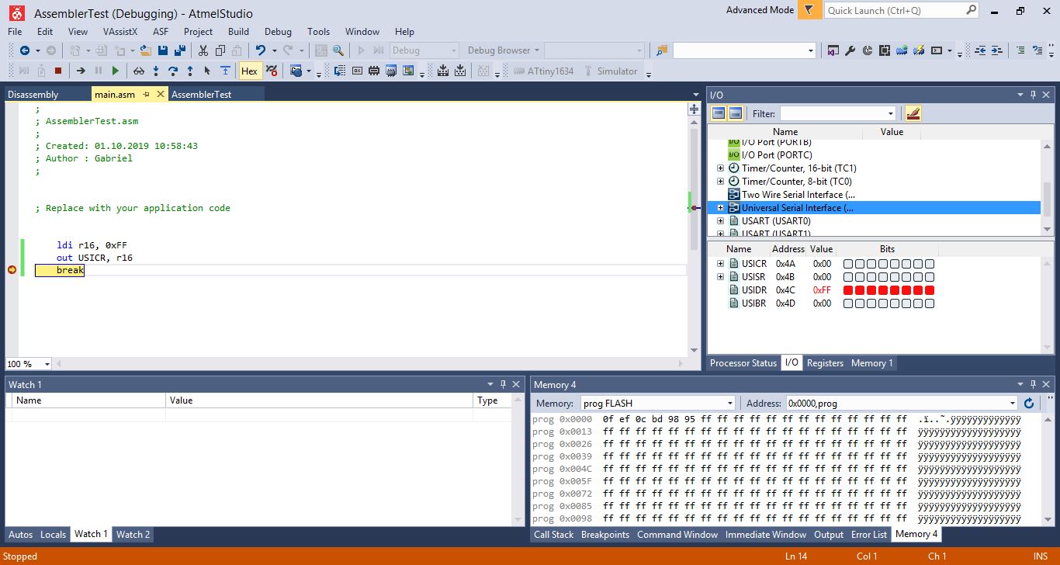Click the ATtiny1634 device button

click(x=543, y=71)
